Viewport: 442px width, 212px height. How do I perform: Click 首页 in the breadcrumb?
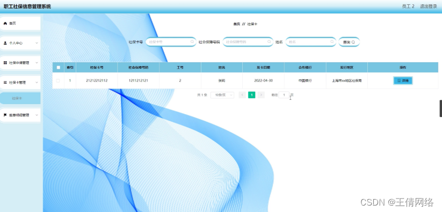[x=236, y=24]
